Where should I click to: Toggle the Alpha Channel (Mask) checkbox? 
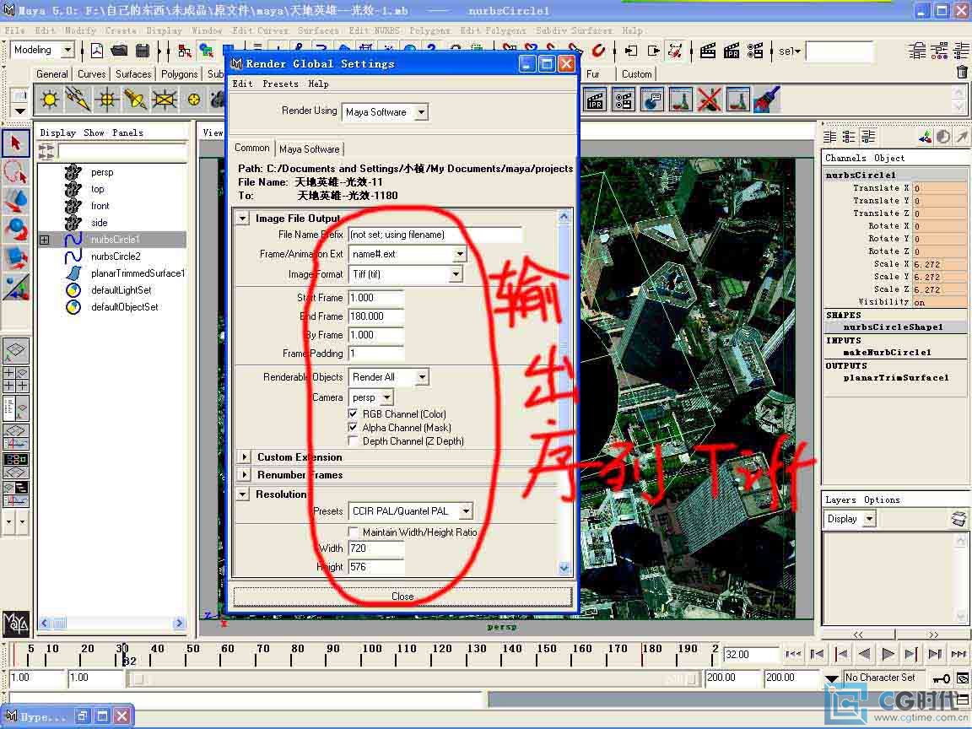pyautogui.click(x=353, y=427)
